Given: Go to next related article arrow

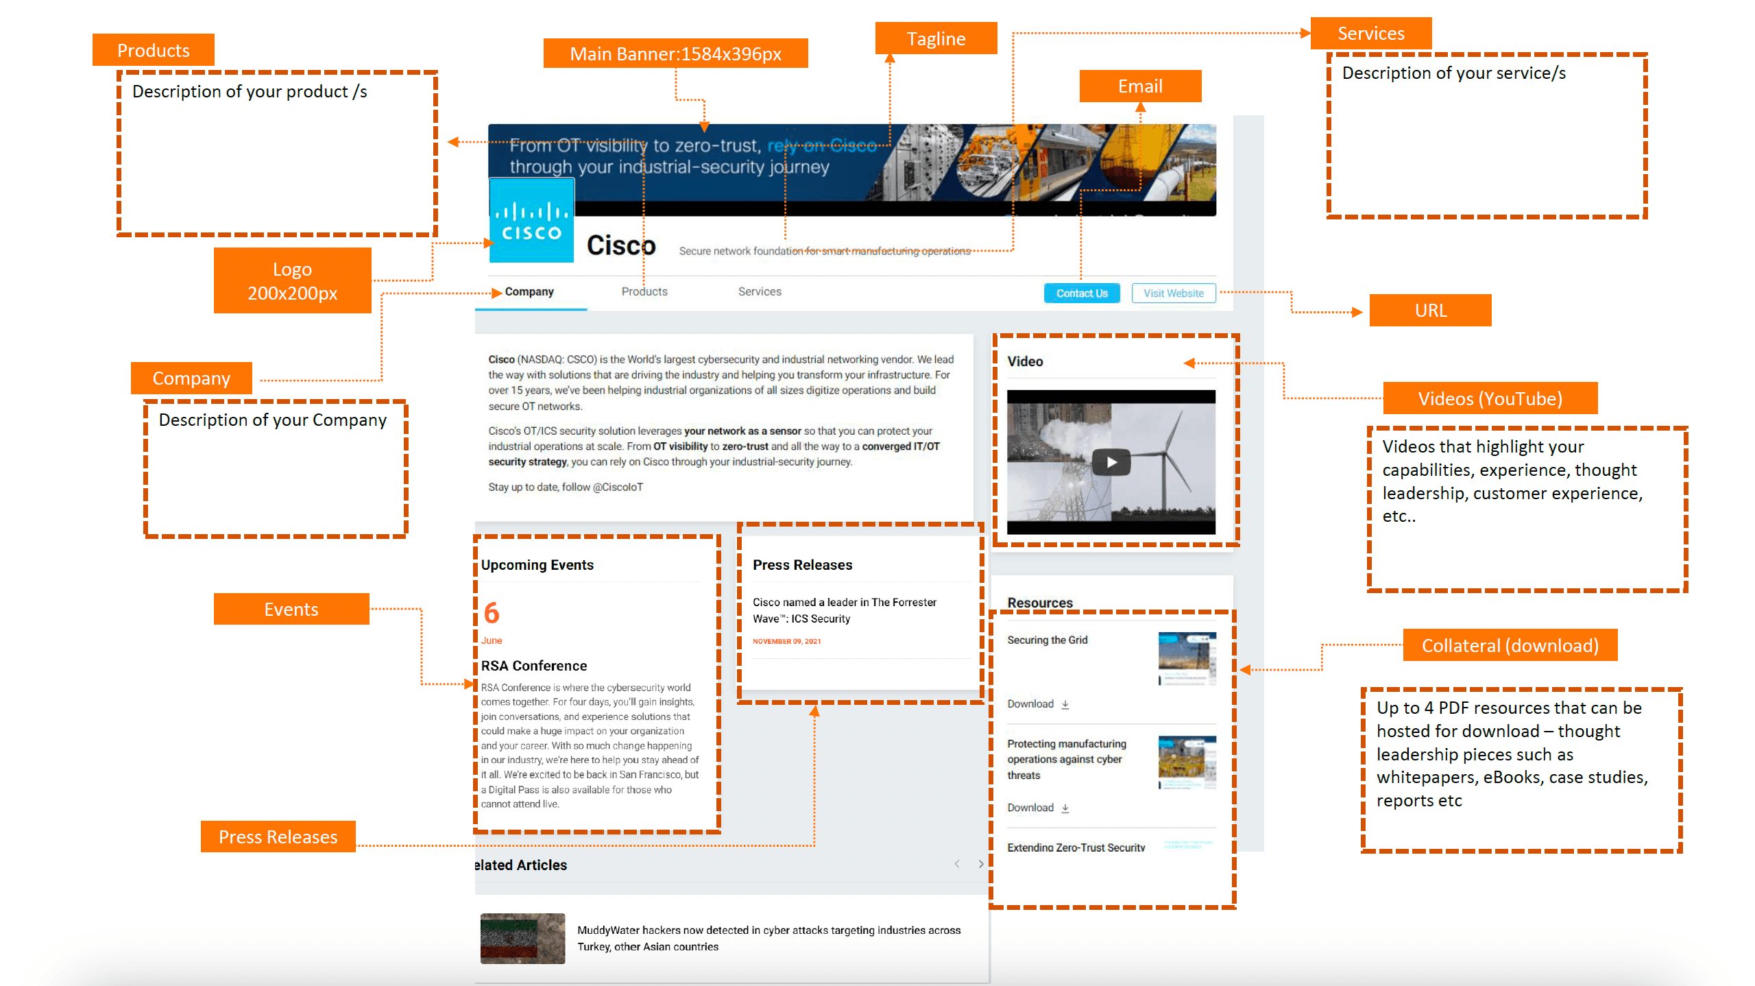Looking at the screenshot, I should coord(981,864).
